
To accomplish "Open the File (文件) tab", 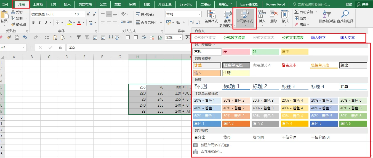I will [6, 4].
